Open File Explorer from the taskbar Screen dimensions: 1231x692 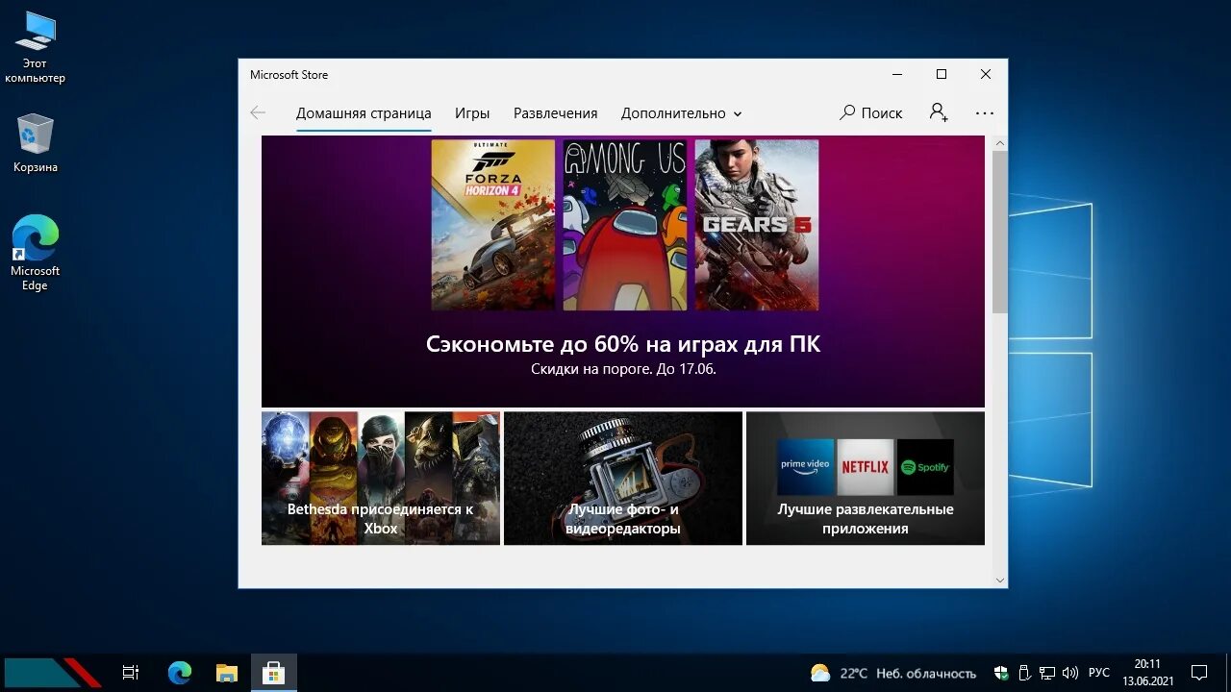(227, 673)
